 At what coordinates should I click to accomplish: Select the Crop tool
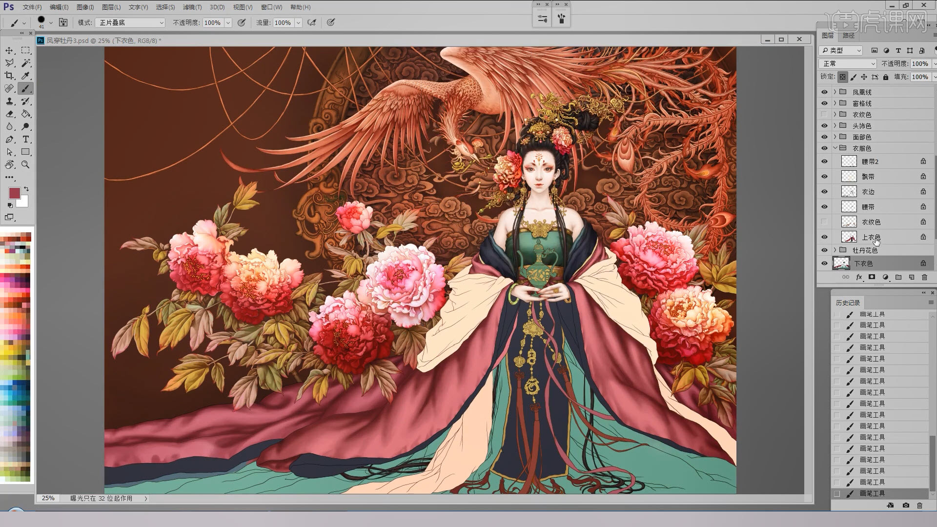tap(9, 76)
